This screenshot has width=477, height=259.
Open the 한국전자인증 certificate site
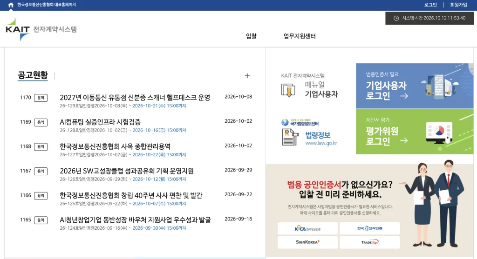pyautogui.click(x=369, y=228)
